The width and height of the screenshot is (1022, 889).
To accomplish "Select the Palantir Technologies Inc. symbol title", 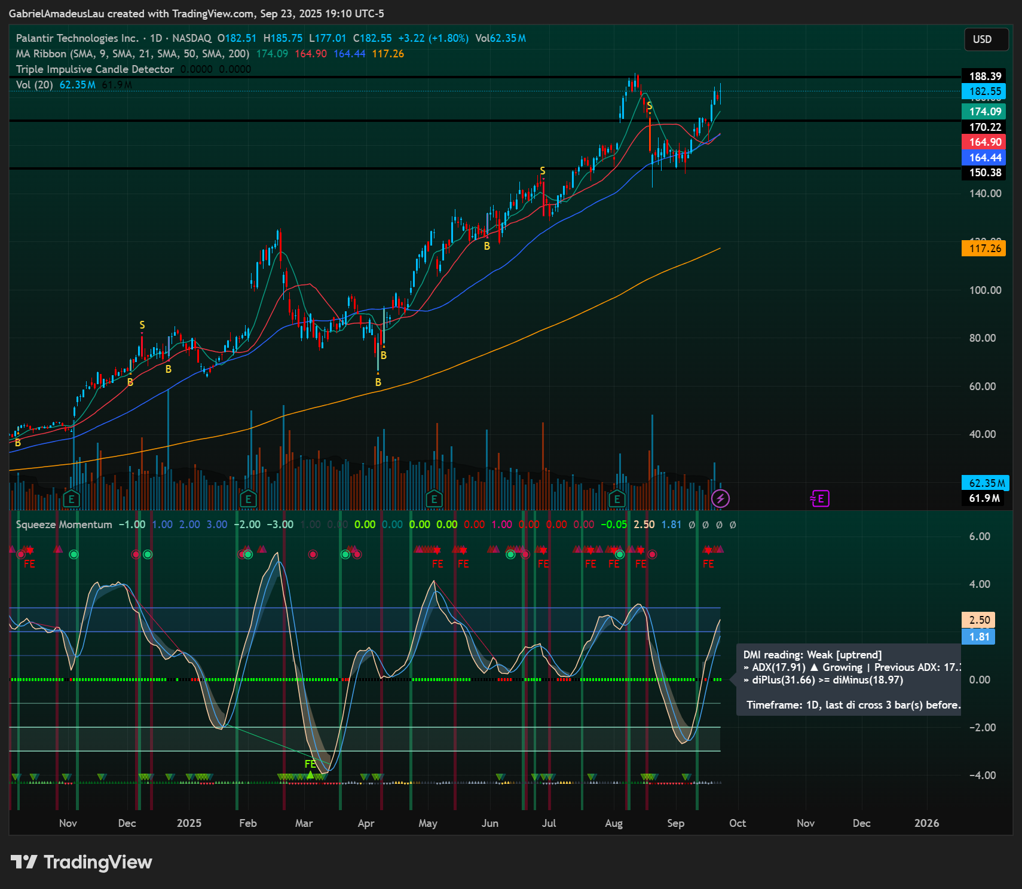I will 77,38.
